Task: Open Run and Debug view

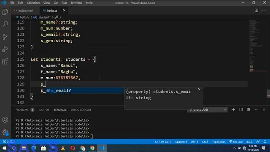Action: coord(5,49)
